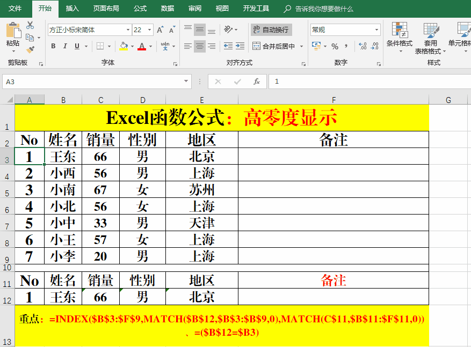The height and width of the screenshot is (347, 471).
Task: Decrease the indent level
Action: coord(228,46)
